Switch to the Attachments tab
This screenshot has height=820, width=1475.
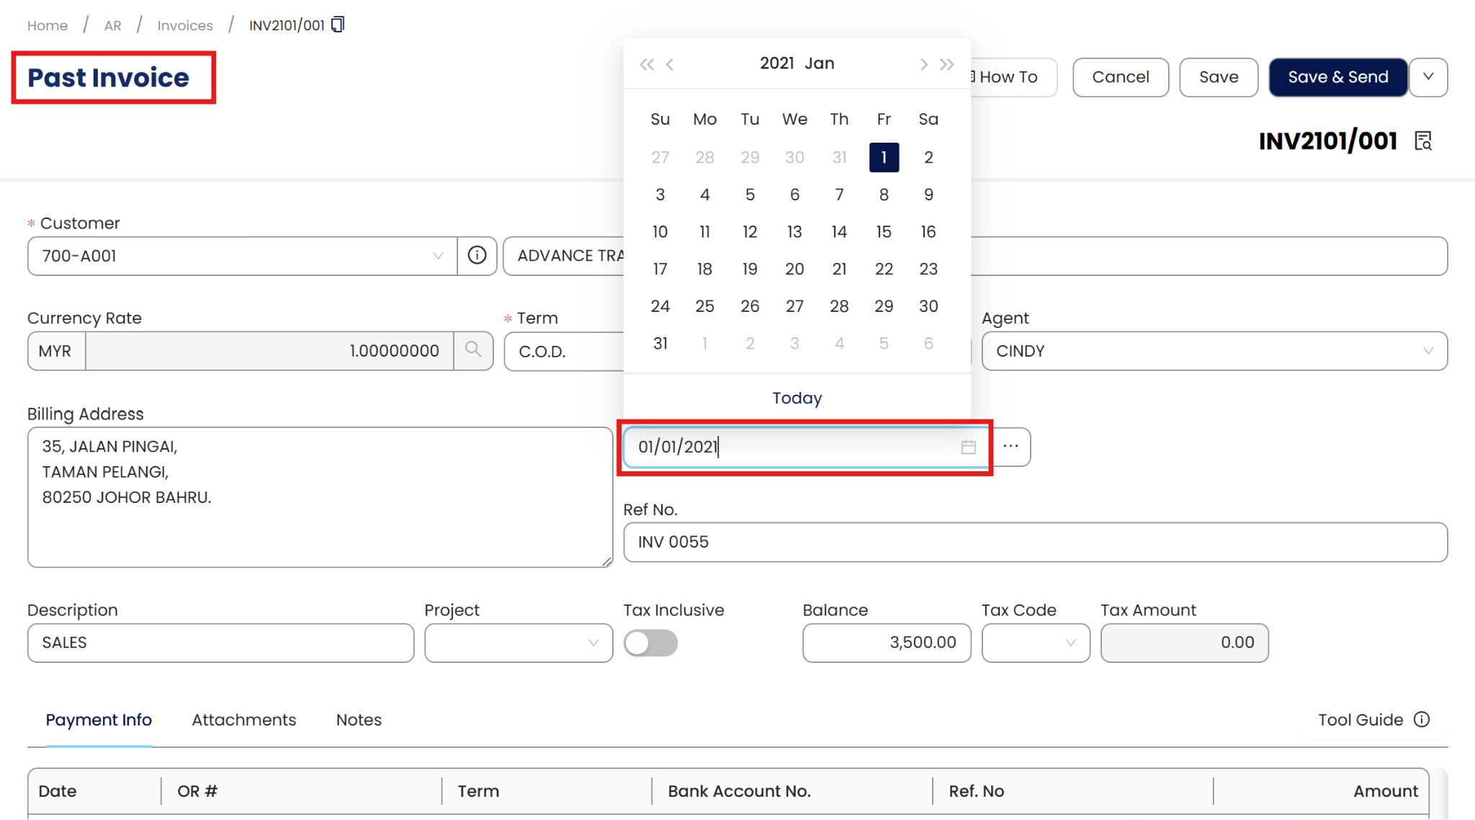click(243, 719)
